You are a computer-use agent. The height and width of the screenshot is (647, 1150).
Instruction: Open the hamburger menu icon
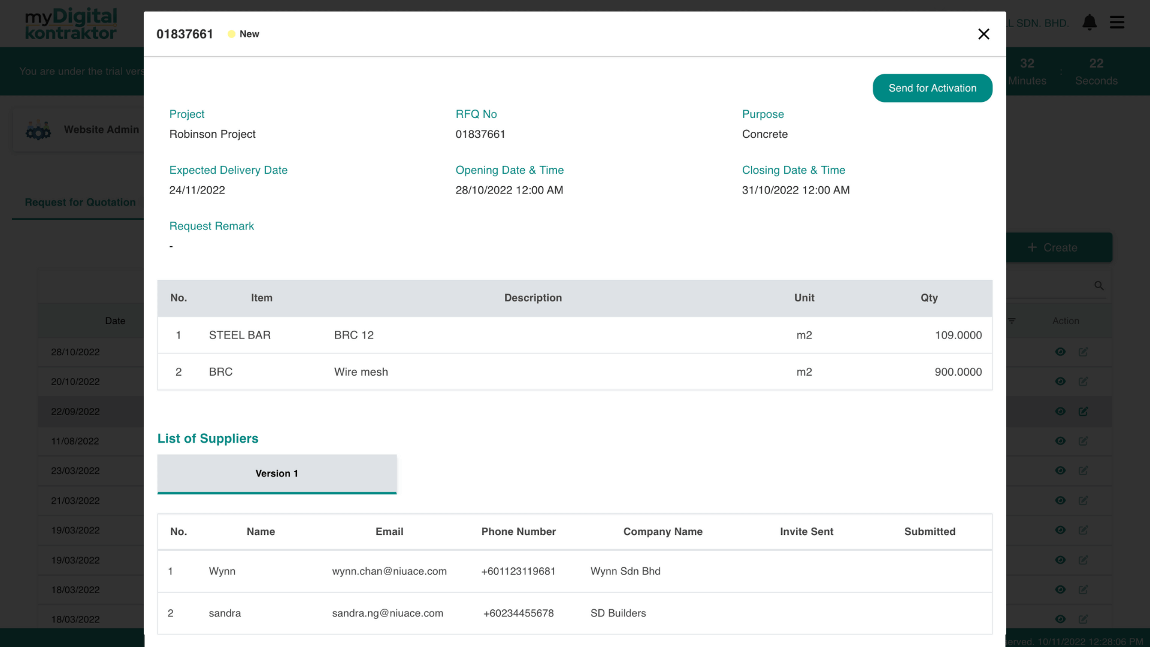[1117, 22]
